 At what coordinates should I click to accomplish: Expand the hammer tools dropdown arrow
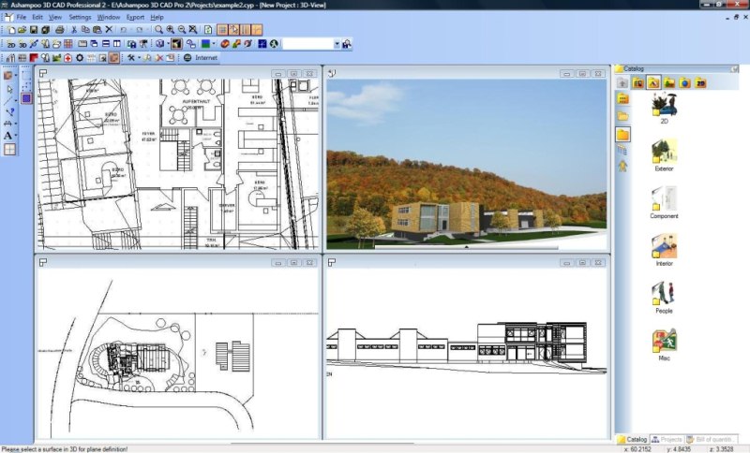click(x=139, y=58)
